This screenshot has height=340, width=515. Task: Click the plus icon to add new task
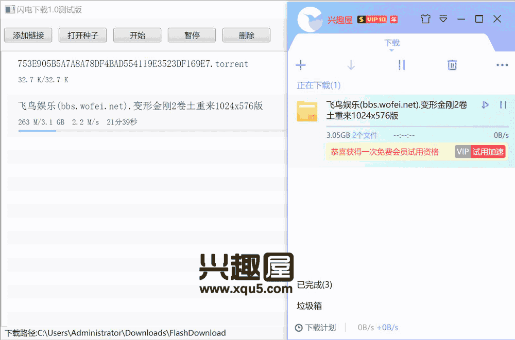301,65
